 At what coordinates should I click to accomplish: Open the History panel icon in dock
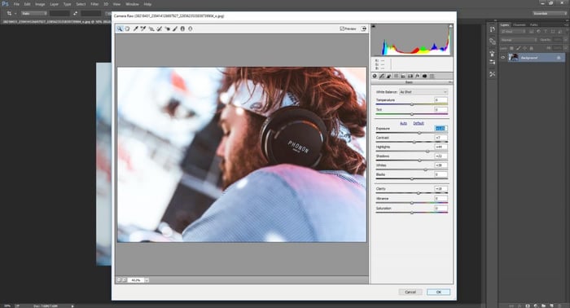click(492, 29)
